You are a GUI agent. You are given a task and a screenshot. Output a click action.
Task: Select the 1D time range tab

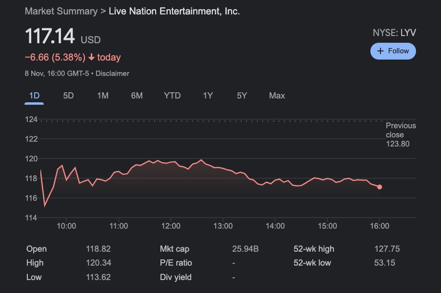pyautogui.click(x=34, y=96)
